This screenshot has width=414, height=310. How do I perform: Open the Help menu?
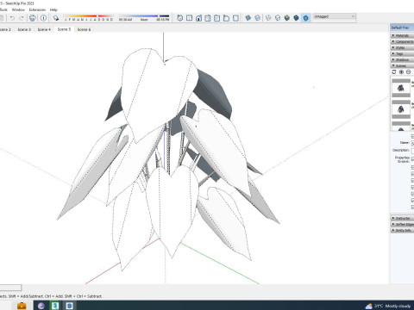53,9
